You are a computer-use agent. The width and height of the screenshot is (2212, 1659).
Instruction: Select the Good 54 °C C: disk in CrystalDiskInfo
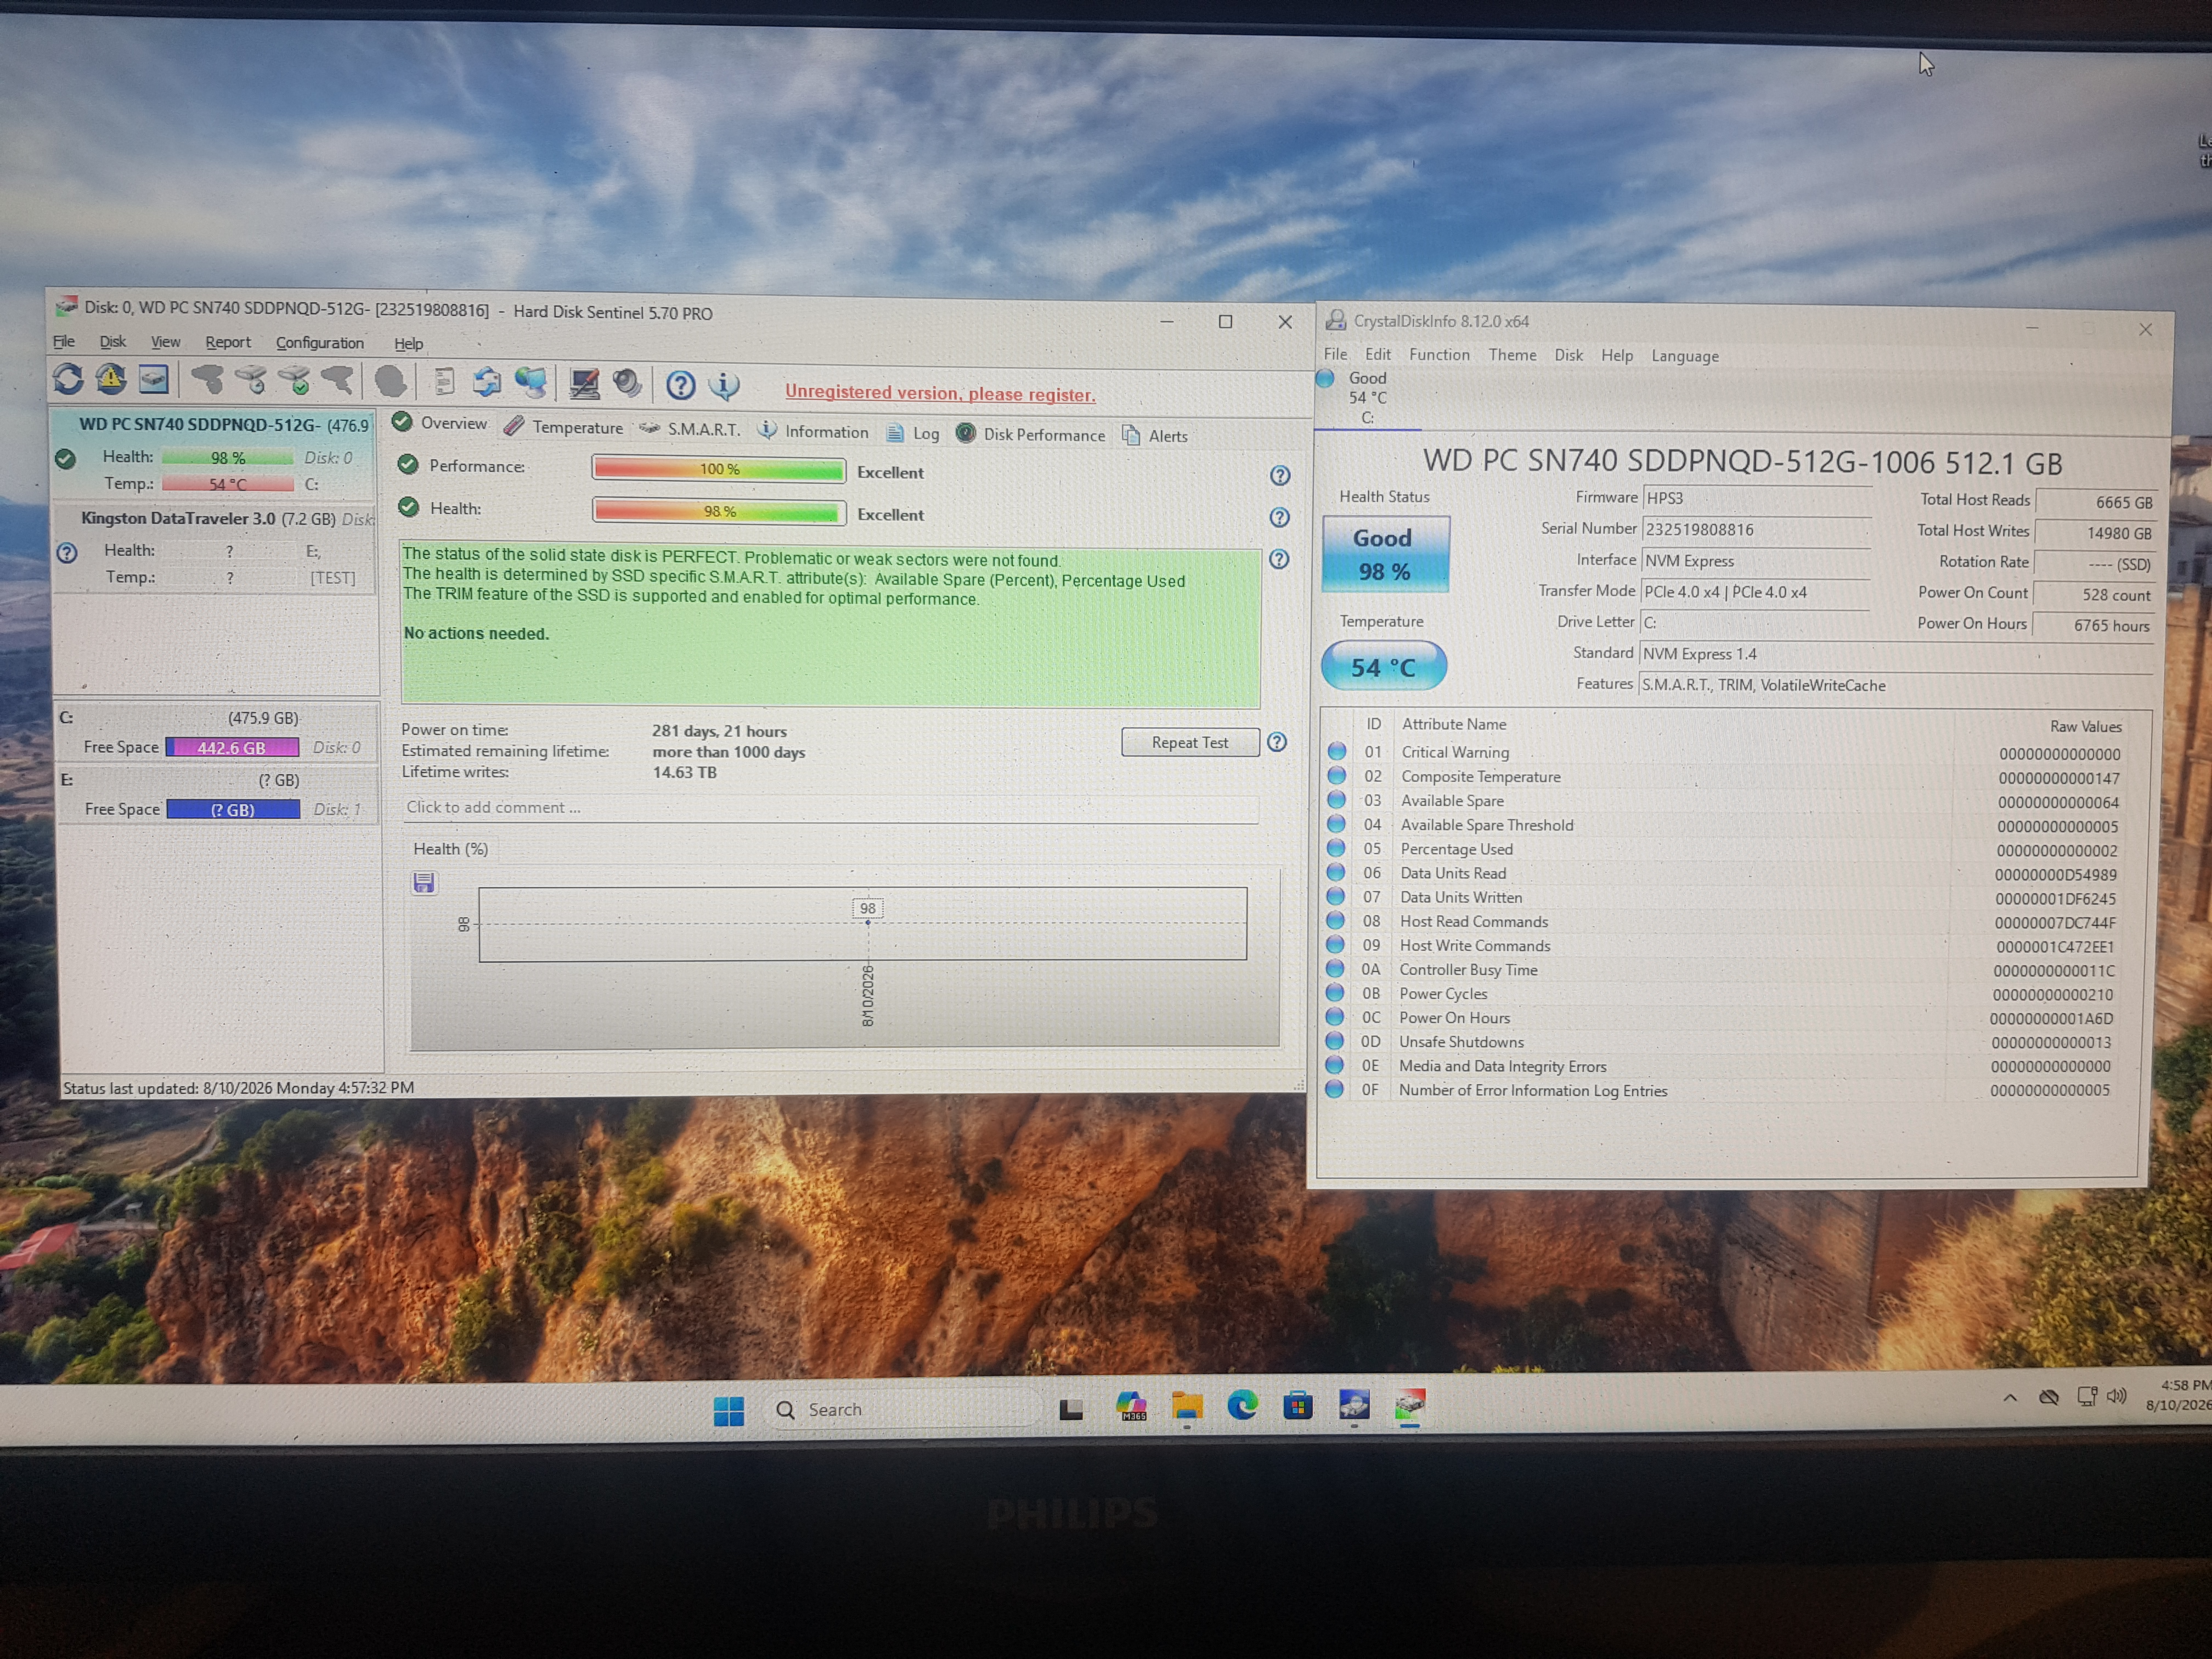1367,397
